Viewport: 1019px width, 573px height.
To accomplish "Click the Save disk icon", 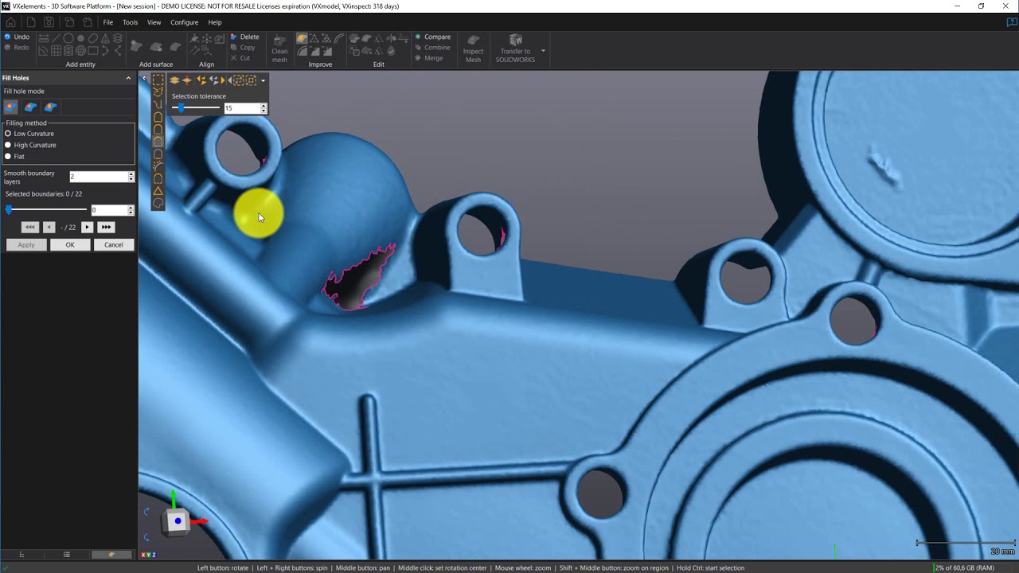I will pyautogui.click(x=49, y=22).
